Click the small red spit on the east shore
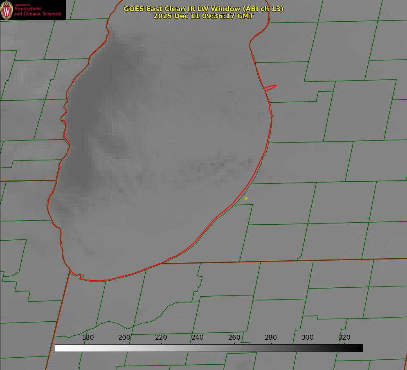Image resolution: width=407 pixels, height=370 pixels. click(x=271, y=87)
